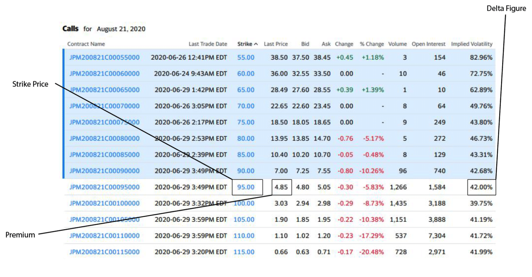Screen dimensions: 532x277
Task: Open contract JPM200821C00095000
Action: point(105,187)
